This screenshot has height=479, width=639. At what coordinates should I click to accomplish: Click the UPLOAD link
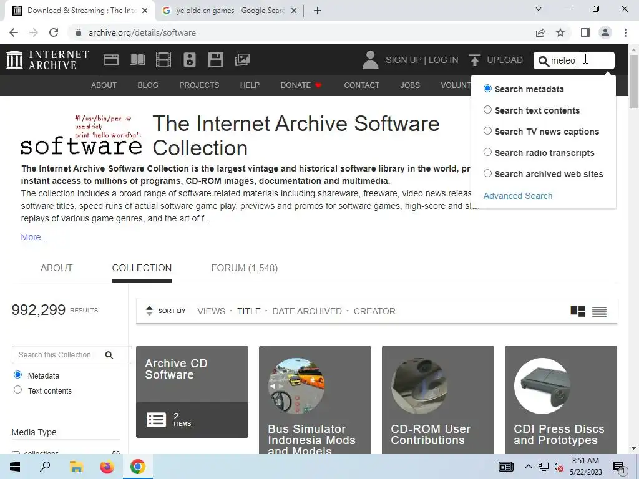point(504,60)
